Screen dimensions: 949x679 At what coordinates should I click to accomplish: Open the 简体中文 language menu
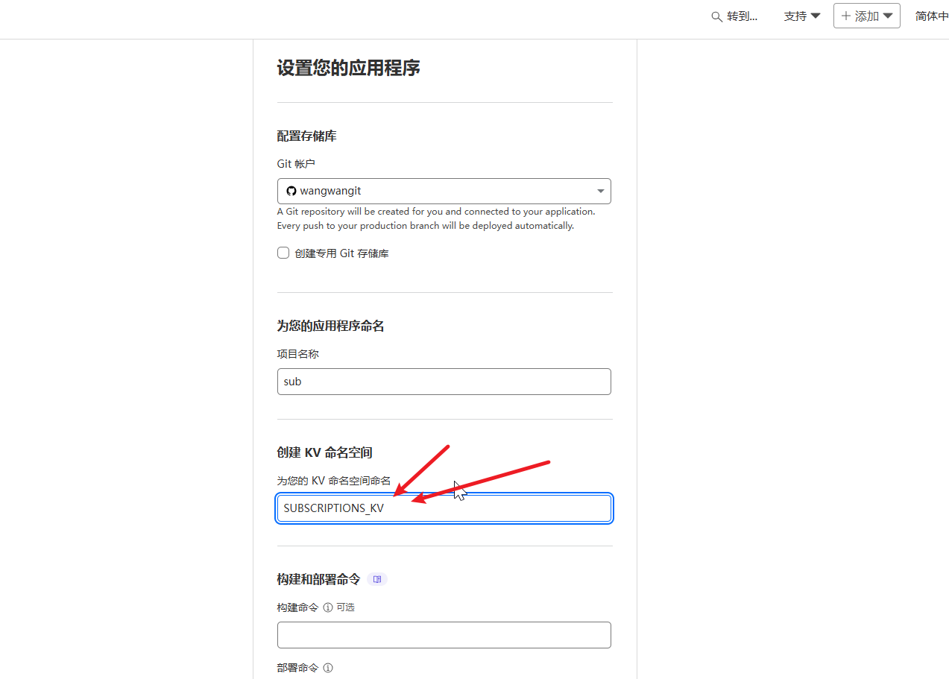pyautogui.click(x=931, y=16)
